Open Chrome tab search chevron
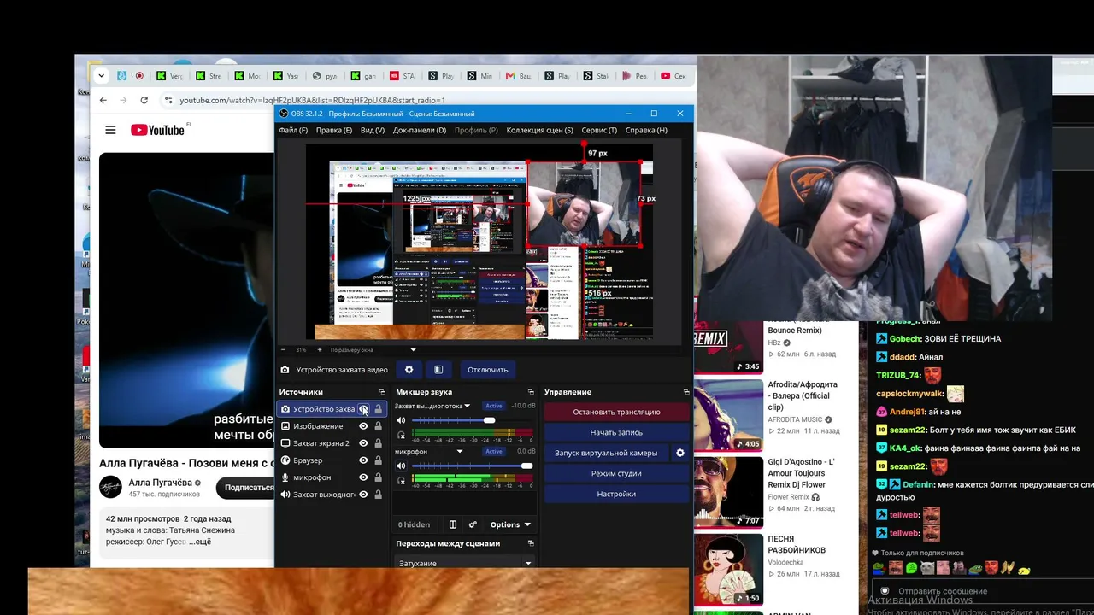1094x615 pixels. 102,75
